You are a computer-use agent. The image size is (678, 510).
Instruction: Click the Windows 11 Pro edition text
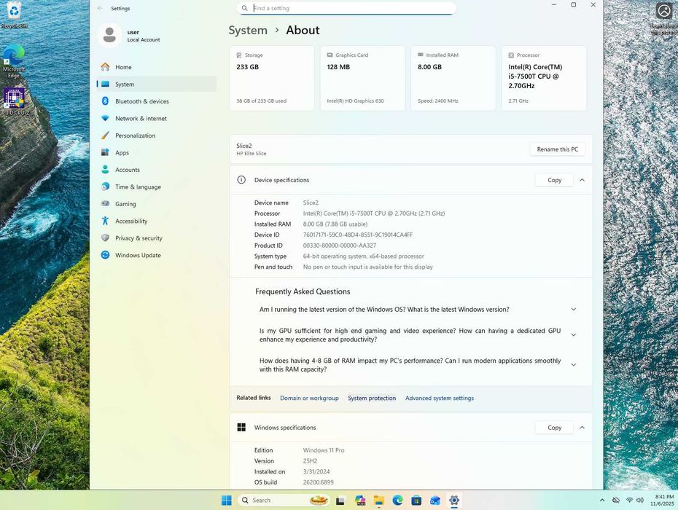[x=324, y=450]
